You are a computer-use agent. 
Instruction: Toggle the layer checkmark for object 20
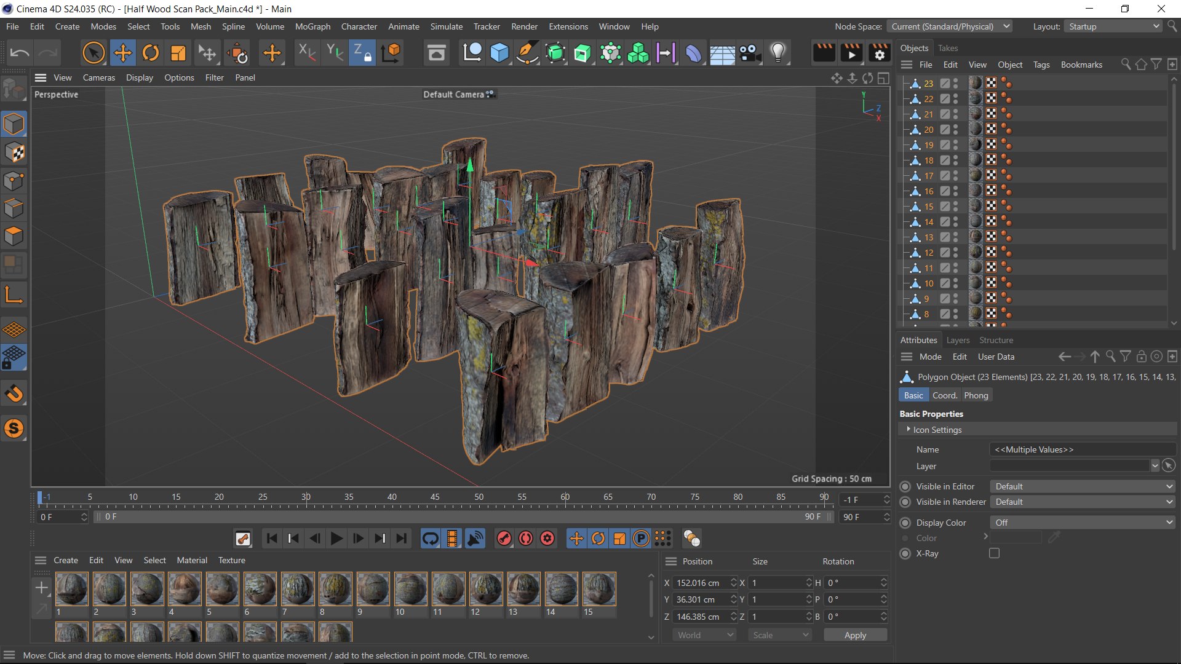(x=945, y=130)
